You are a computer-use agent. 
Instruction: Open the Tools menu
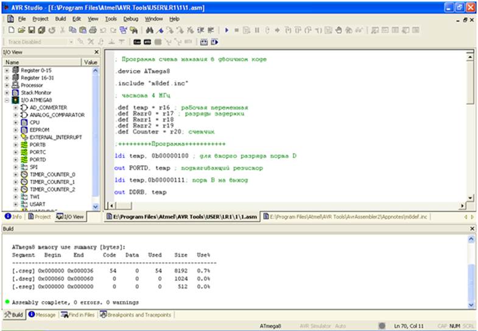coord(111,19)
